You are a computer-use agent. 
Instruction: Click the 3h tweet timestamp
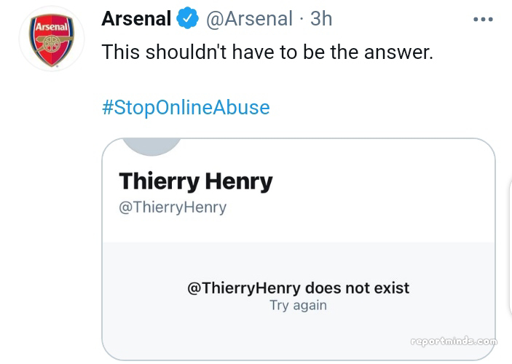point(321,19)
